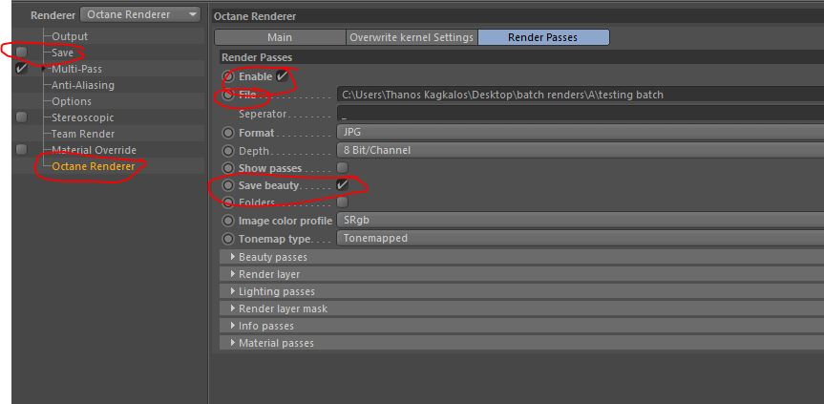Enable the Show passes checkbox

pyautogui.click(x=342, y=168)
